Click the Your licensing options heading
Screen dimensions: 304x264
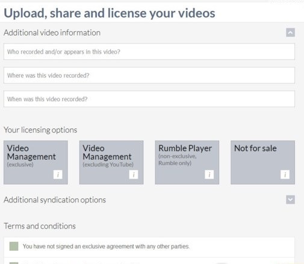tap(40, 130)
